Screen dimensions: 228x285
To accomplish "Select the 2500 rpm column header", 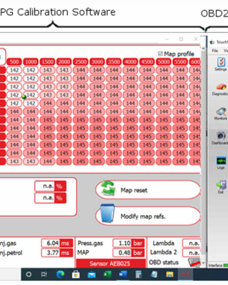I will pyautogui.click(x=81, y=62).
